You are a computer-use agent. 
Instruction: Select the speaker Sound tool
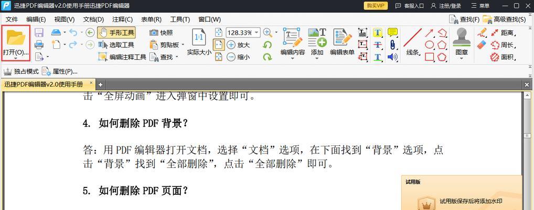[393, 57]
